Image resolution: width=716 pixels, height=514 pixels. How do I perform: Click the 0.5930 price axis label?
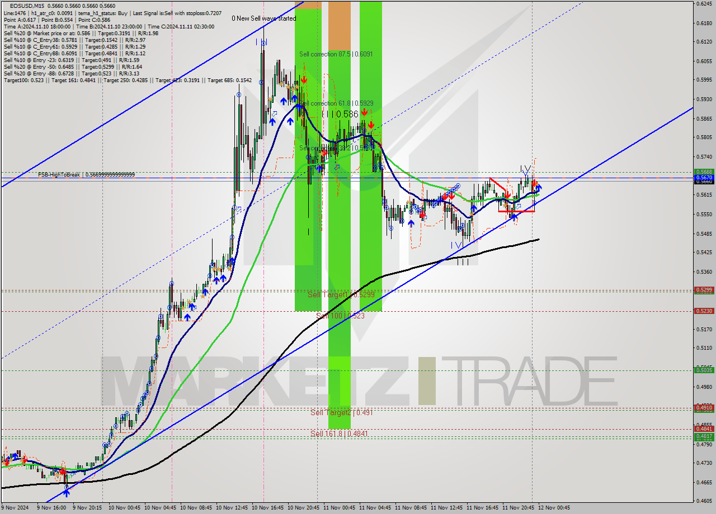coord(704,99)
